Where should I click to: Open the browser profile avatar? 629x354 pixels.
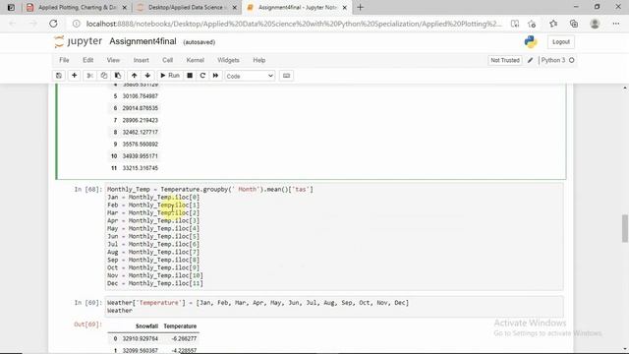(595, 24)
